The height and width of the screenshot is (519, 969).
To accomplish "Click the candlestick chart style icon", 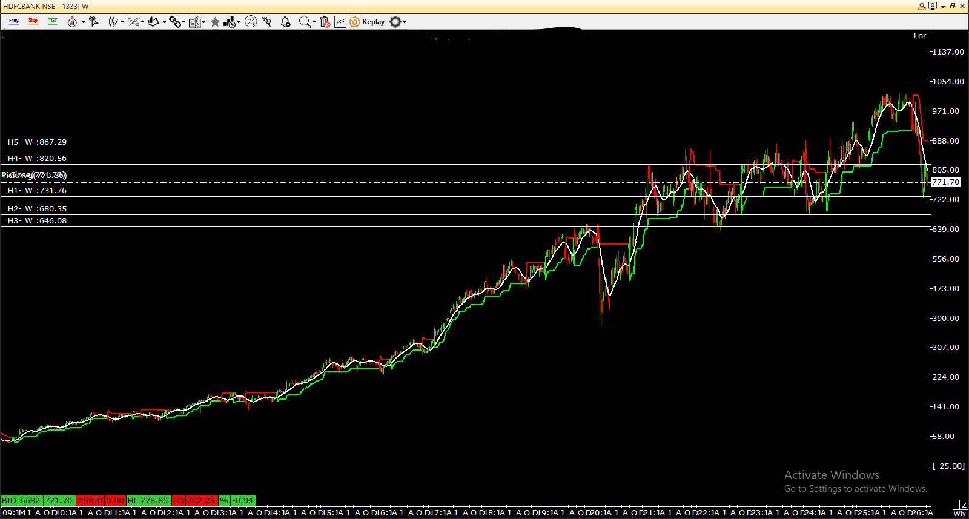I will [x=113, y=22].
